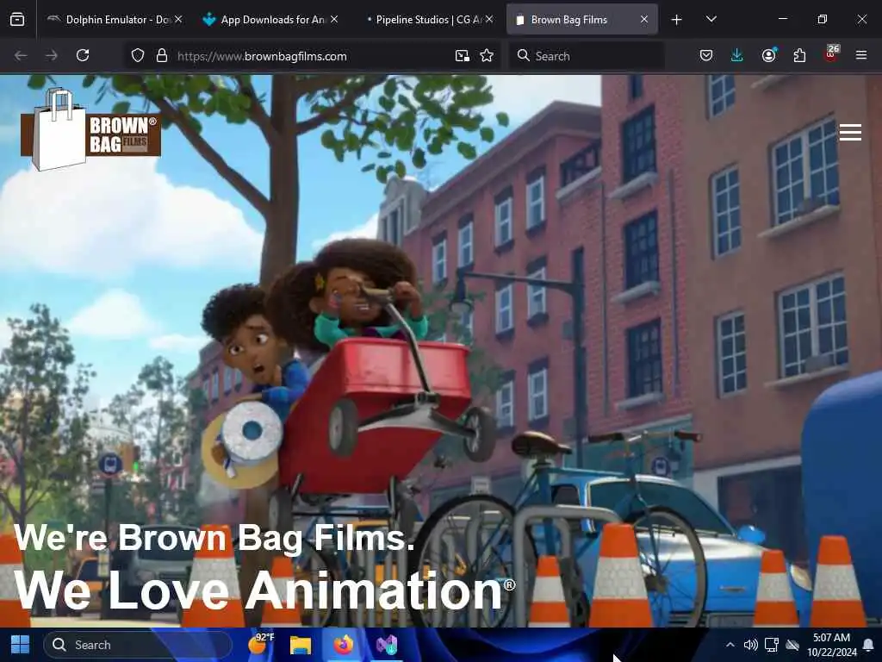Open the volume control
Image resolution: width=882 pixels, height=662 pixels.
point(750,645)
